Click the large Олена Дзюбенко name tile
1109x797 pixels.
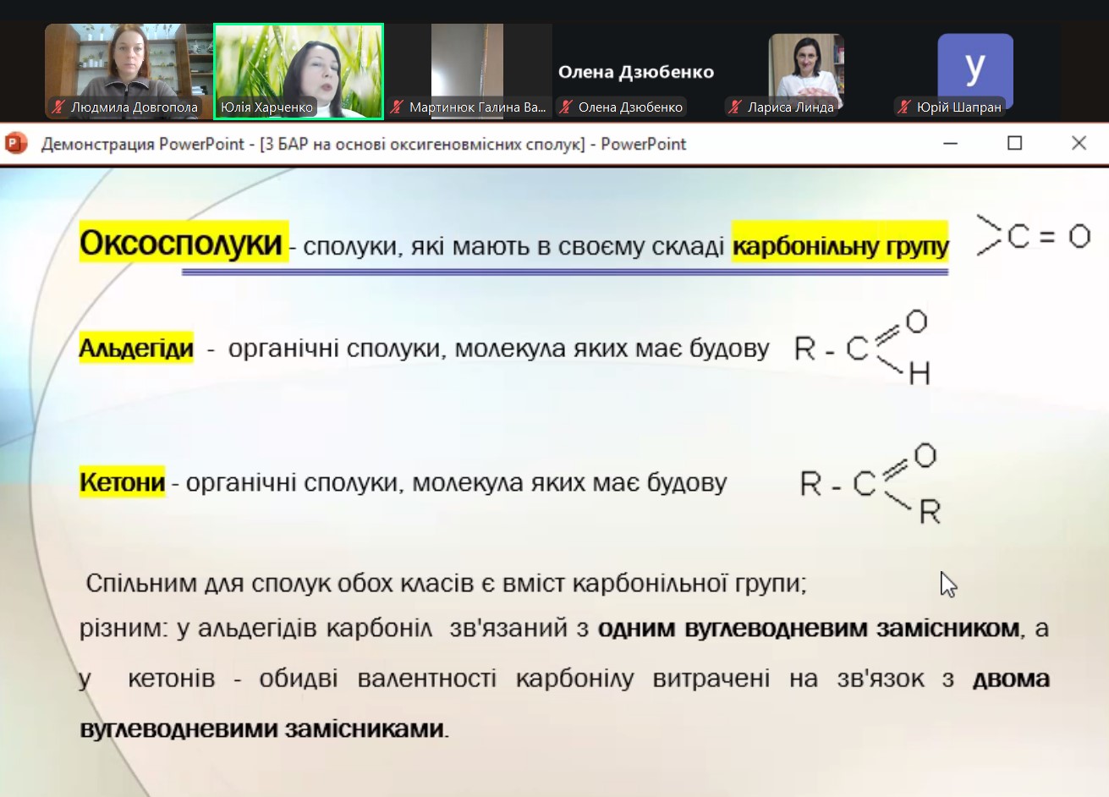click(x=636, y=72)
